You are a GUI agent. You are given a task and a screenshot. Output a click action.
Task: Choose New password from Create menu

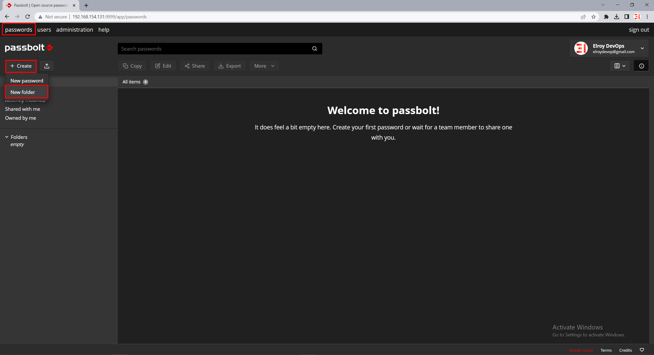(27, 81)
